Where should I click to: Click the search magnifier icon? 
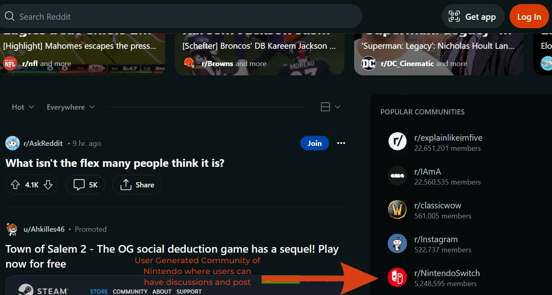point(10,16)
